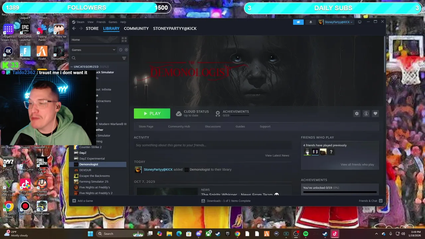The image size is (425, 239).
Task: Open Grand Theft Auto V desktop icon
Action: coord(8,187)
